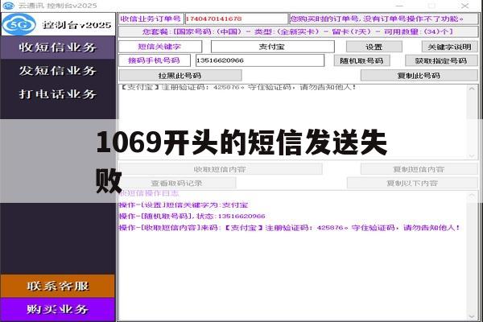Minimize the 云通讯 控制台 window
This screenshot has width=483, height=322.
pyautogui.click(x=399, y=6)
